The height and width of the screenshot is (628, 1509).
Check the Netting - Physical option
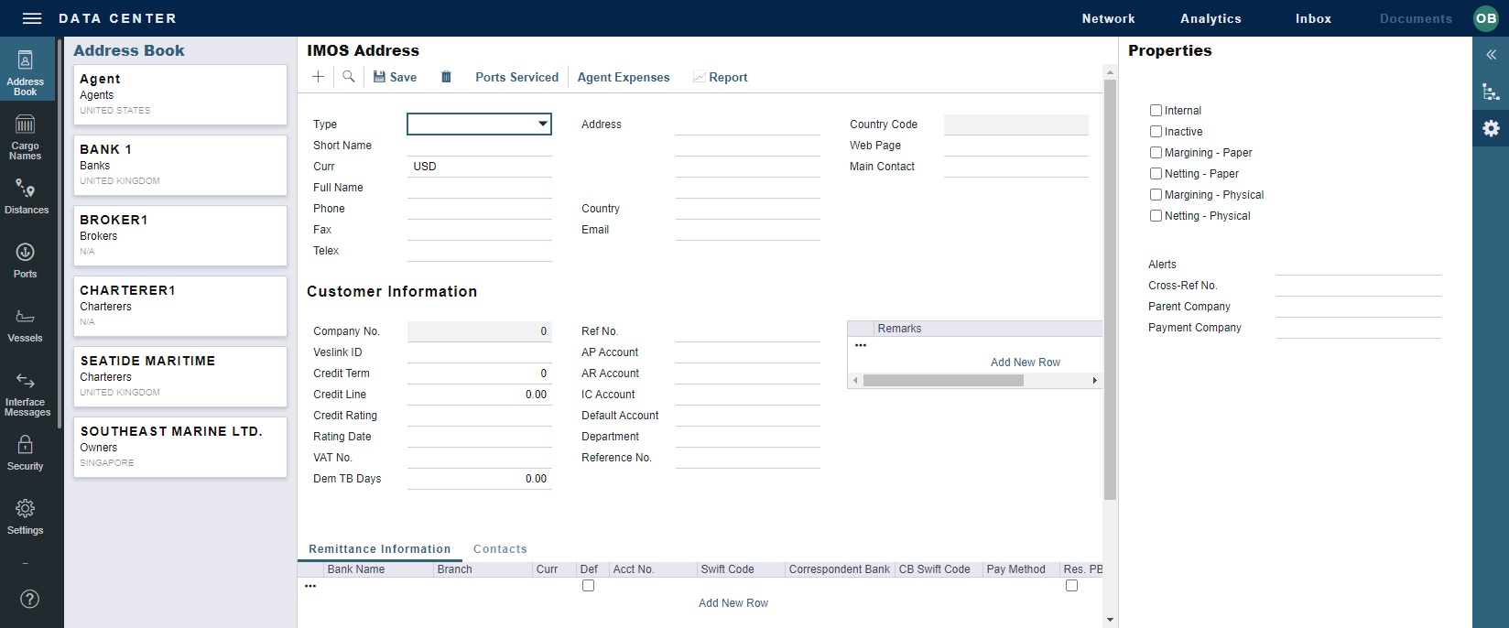pos(1156,215)
